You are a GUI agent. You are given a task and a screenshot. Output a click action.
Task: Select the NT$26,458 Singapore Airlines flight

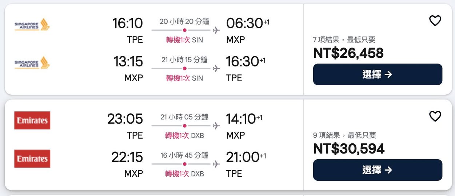point(377,74)
